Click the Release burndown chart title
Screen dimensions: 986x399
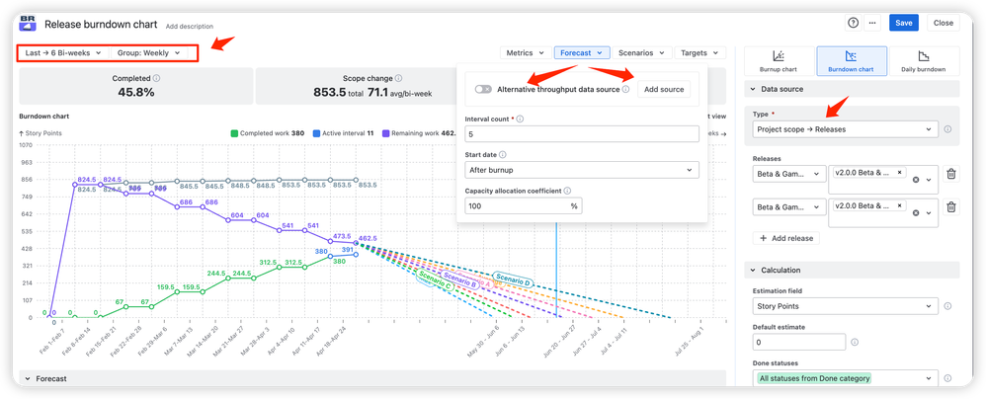[103, 25]
